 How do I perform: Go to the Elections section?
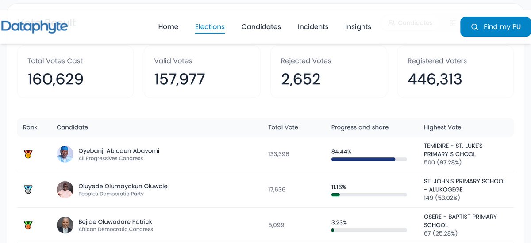pyautogui.click(x=210, y=27)
